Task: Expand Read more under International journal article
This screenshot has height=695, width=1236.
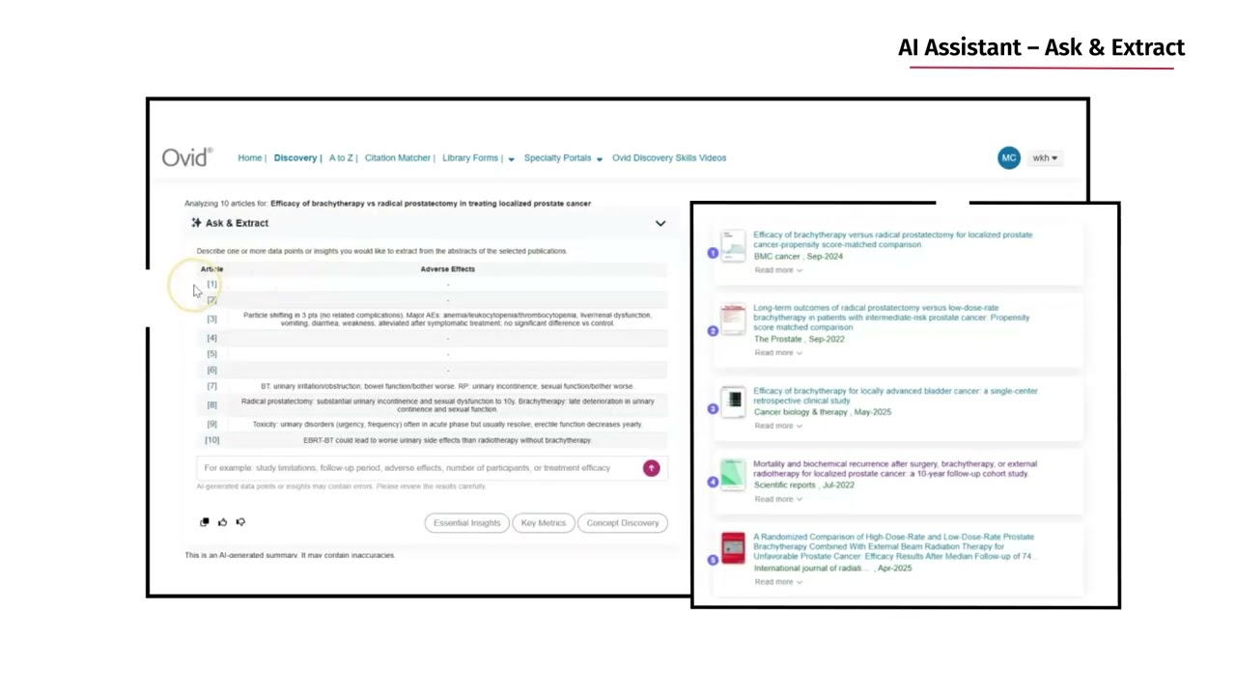Action: click(778, 582)
